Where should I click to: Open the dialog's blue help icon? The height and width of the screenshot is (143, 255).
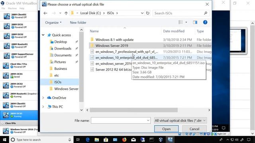point(205,22)
